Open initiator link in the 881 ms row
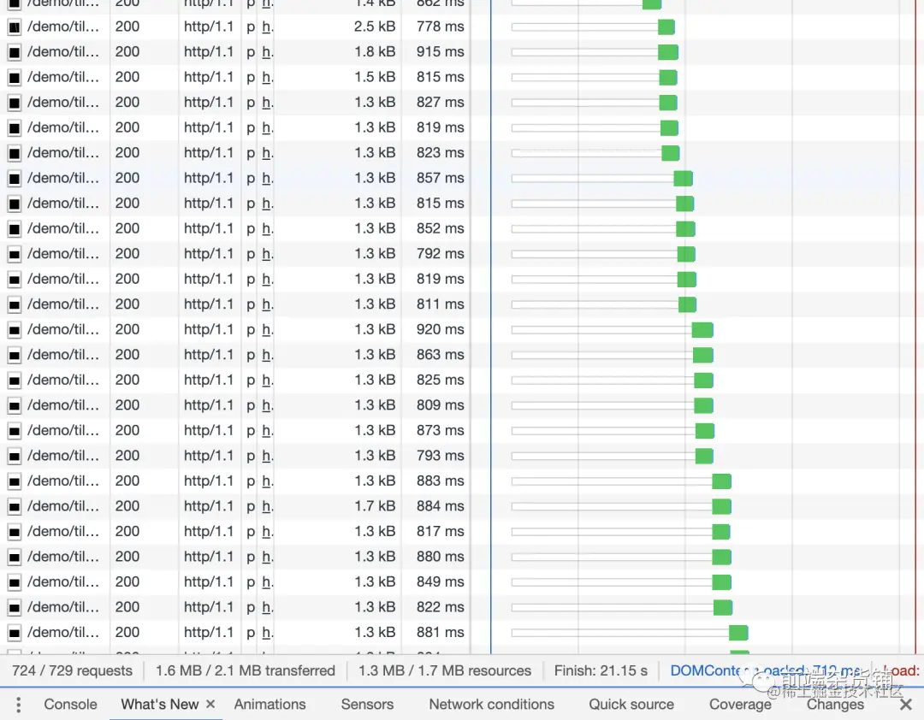 pos(267,632)
